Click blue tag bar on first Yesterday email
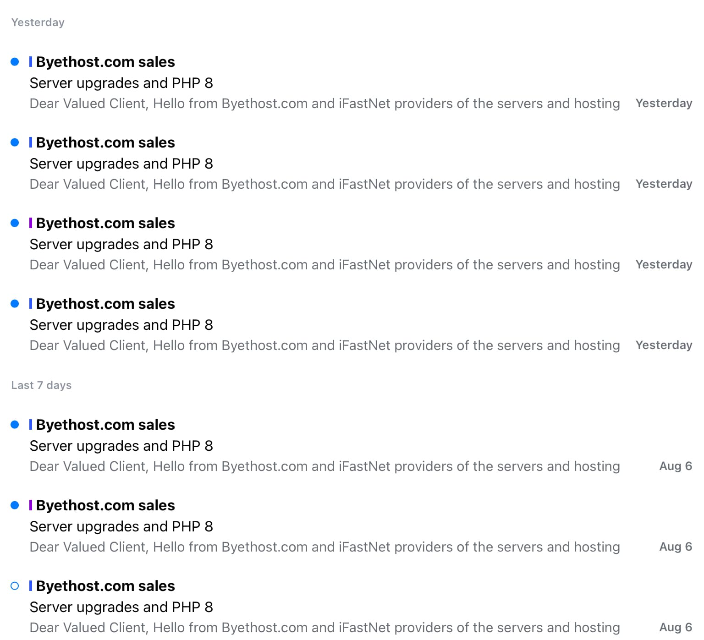The image size is (704, 640). (31, 62)
